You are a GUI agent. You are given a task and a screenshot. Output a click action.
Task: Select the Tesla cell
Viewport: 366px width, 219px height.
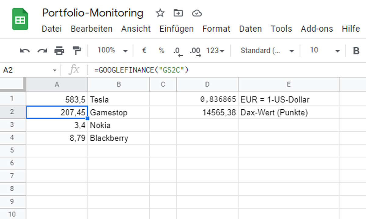(119, 99)
